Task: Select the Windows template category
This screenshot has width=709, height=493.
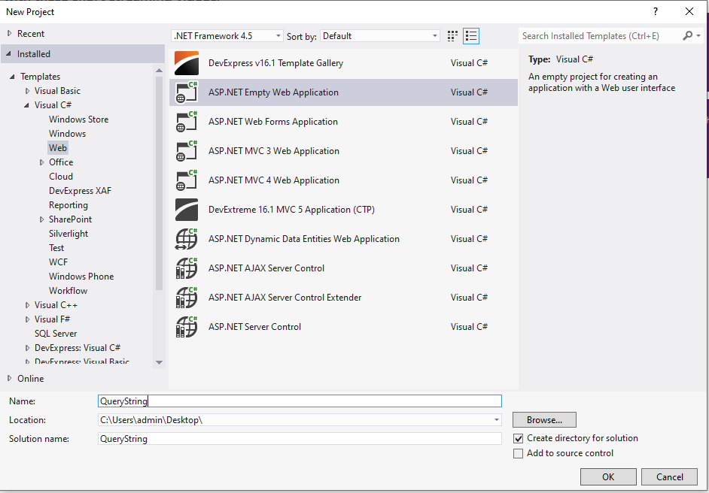Action: coord(68,134)
